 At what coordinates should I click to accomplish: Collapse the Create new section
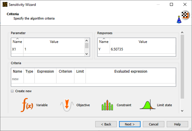12,91
